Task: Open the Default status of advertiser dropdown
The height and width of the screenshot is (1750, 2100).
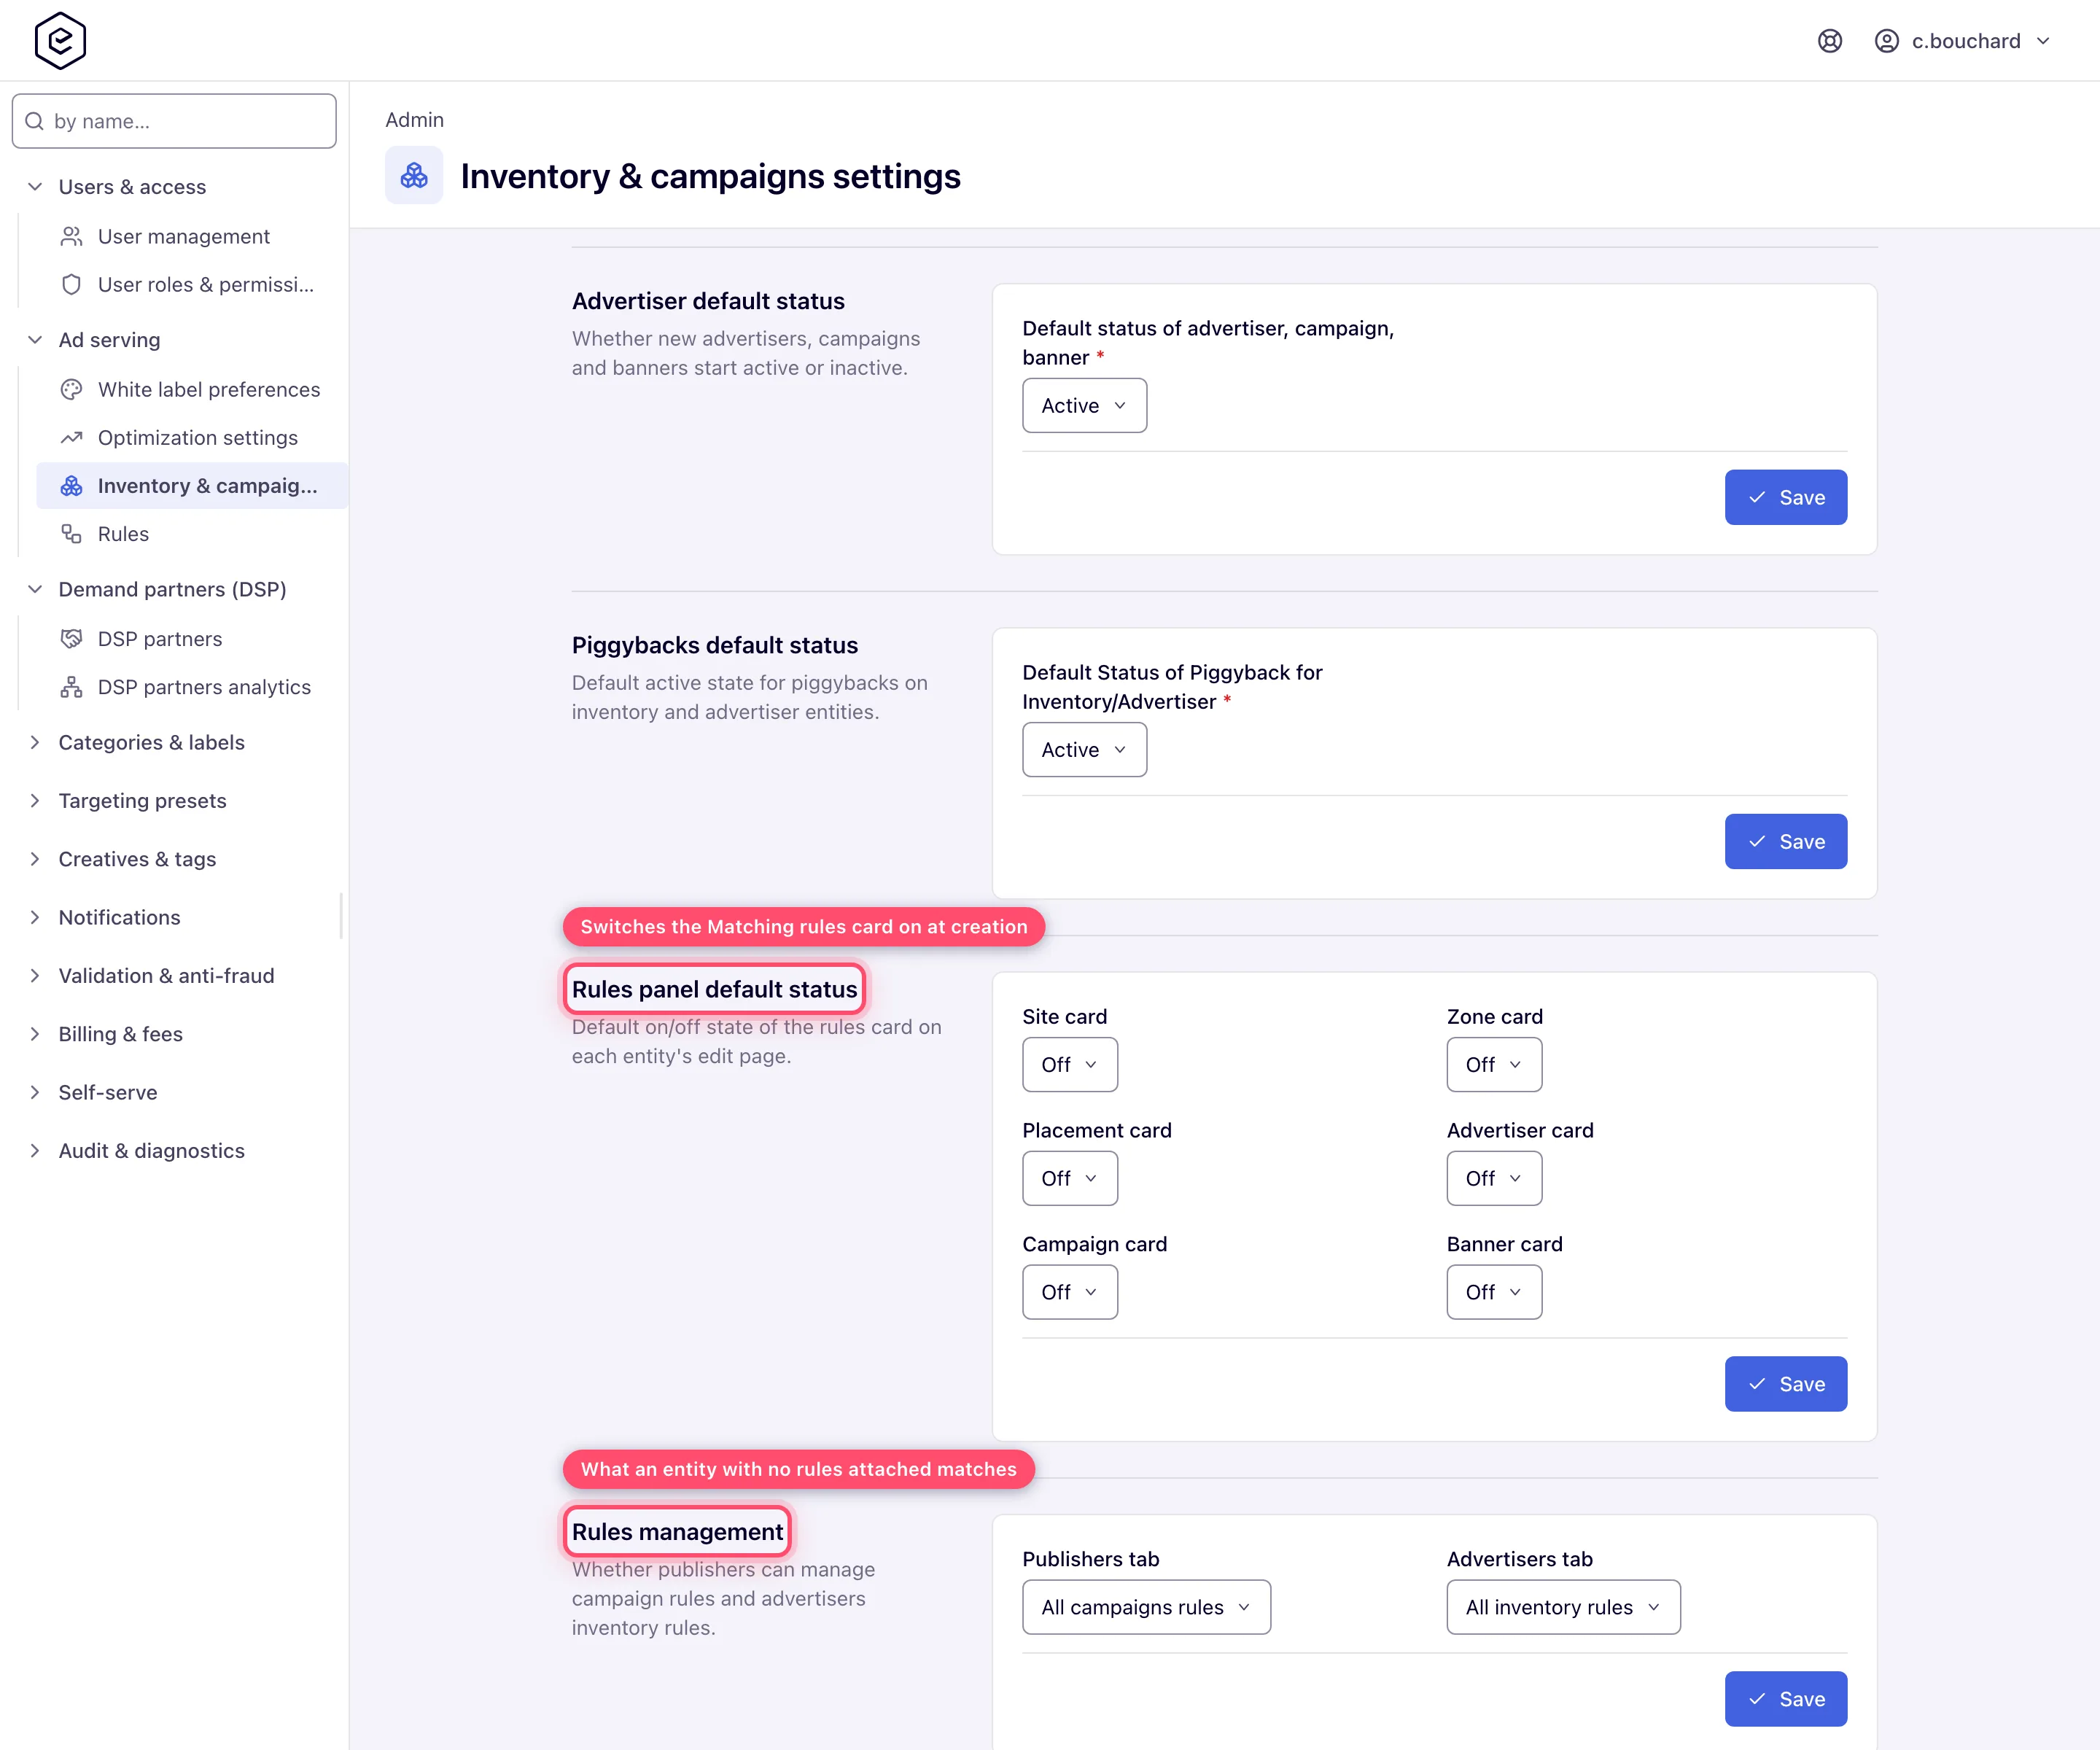Action: pyautogui.click(x=1084, y=405)
